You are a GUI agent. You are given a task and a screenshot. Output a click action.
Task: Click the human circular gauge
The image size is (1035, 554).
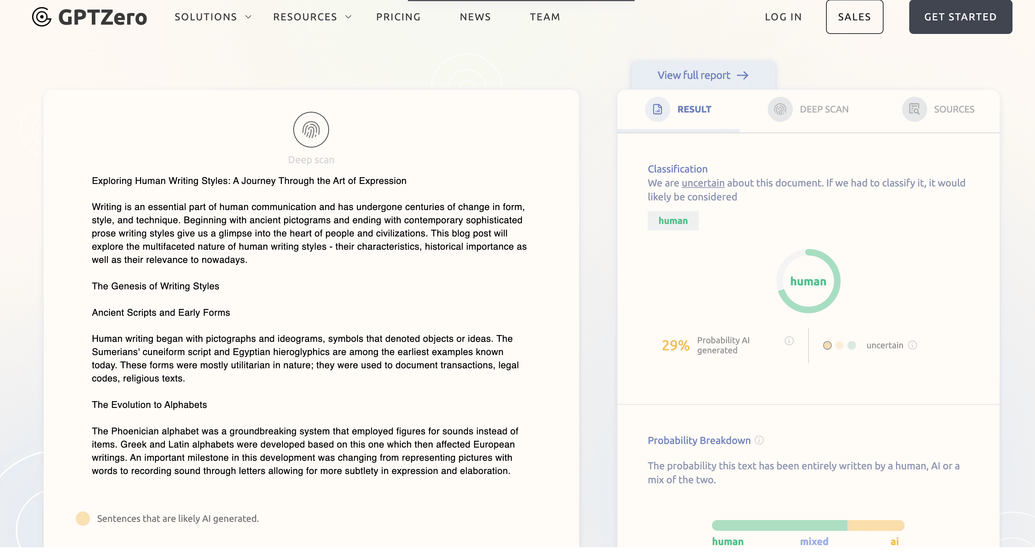[x=808, y=281]
